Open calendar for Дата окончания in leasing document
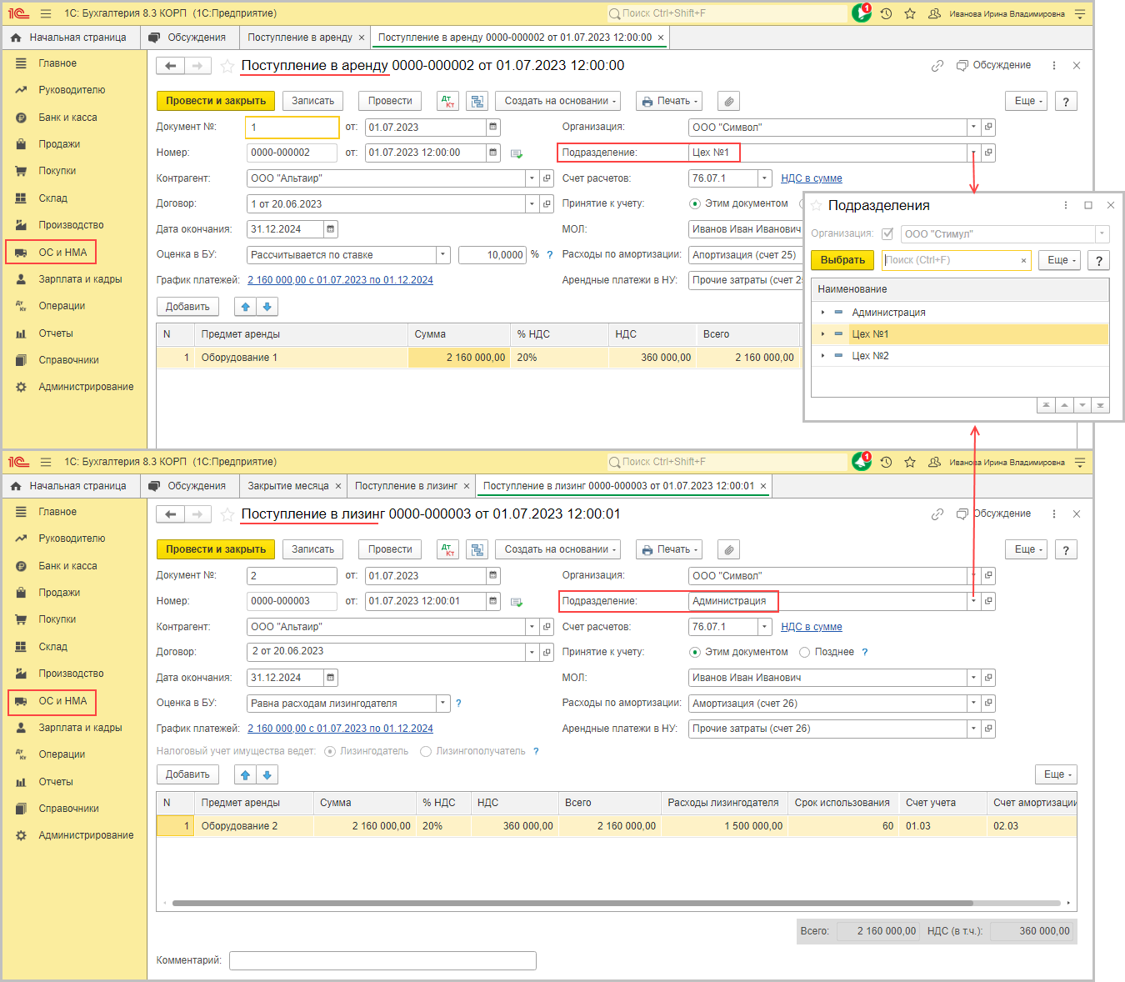This screenshot has height=982, width=1125. (331, 678)
